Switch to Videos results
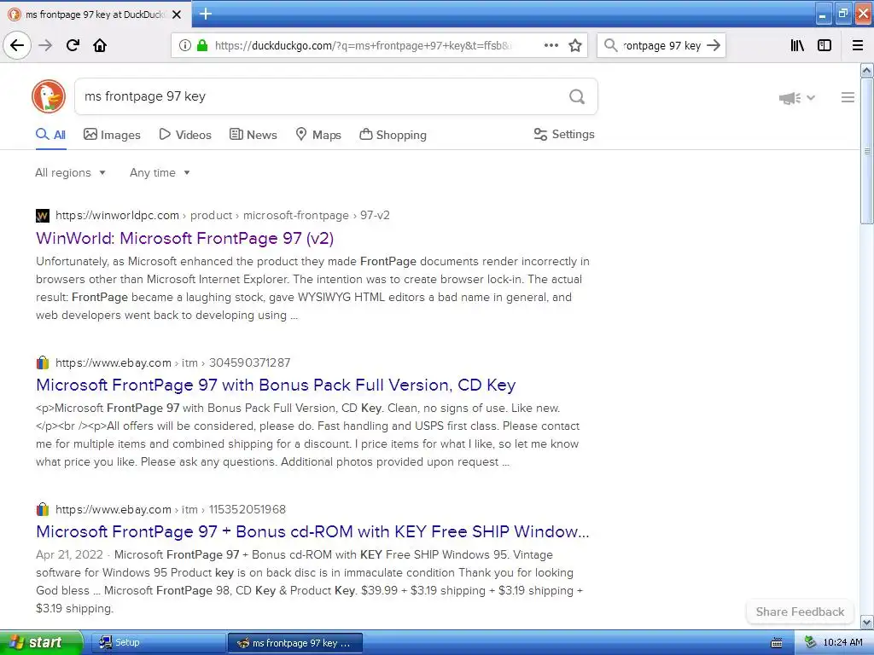874x655 pixels. (x=185, y=135)
